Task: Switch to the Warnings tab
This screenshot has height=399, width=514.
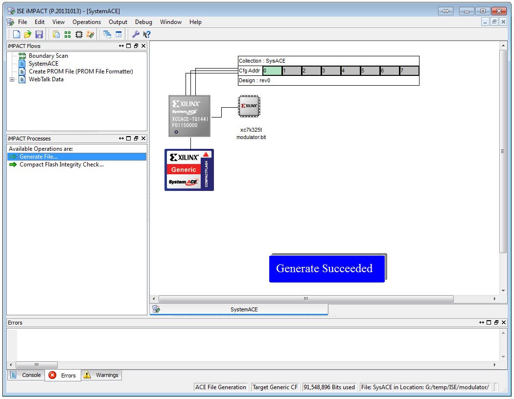Action: pos(101,375)
